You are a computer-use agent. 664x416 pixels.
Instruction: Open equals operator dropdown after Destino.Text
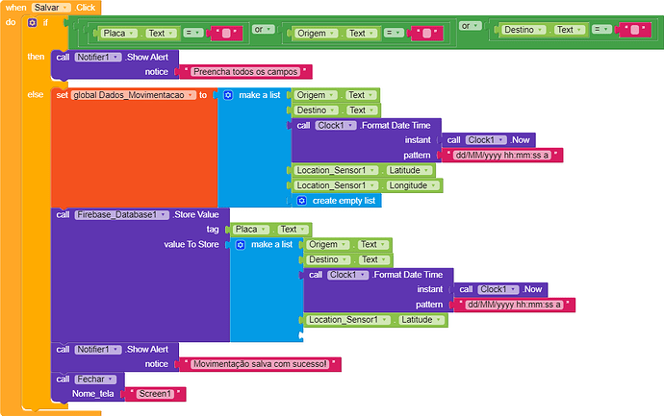tap(601, 29)
